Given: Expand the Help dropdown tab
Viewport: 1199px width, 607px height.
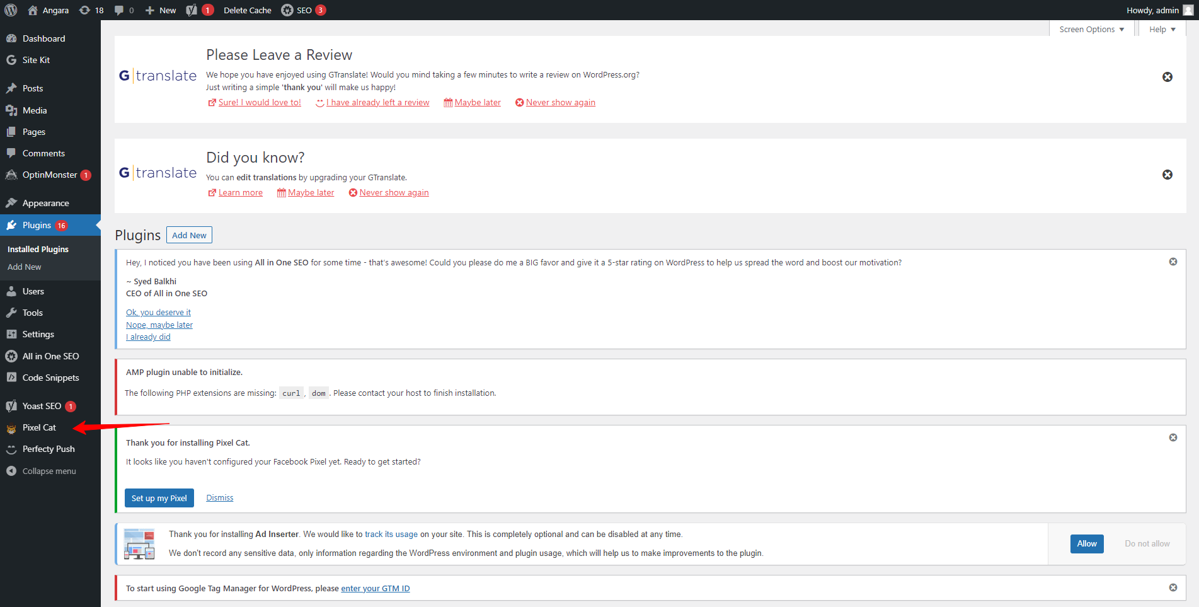Looking at the screenshot, I should [1162, 30].
